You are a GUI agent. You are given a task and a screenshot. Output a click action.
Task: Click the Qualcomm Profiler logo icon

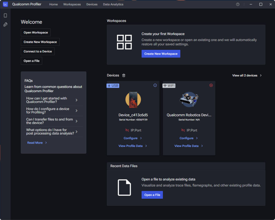(5, 4)
